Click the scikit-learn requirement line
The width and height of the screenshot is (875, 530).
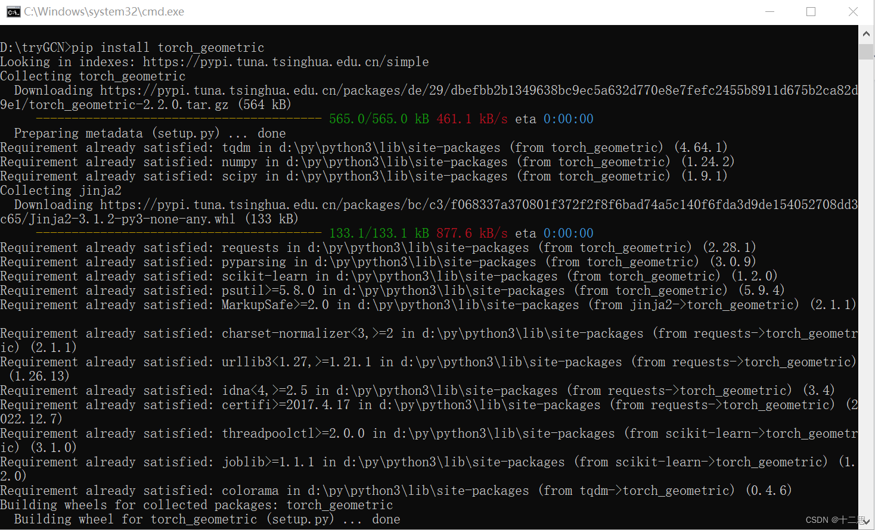[x=389, y=276]
